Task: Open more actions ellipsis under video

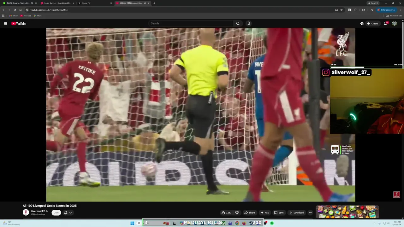Action: (310, 213)
